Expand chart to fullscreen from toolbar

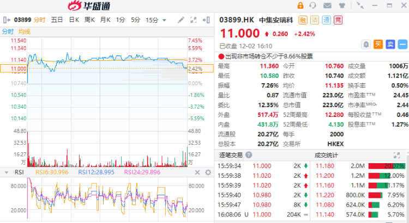pos(193,20)
